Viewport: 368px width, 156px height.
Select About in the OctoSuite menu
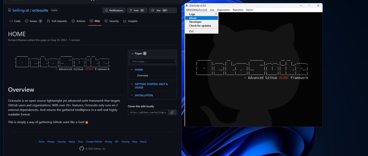[202, 18]
